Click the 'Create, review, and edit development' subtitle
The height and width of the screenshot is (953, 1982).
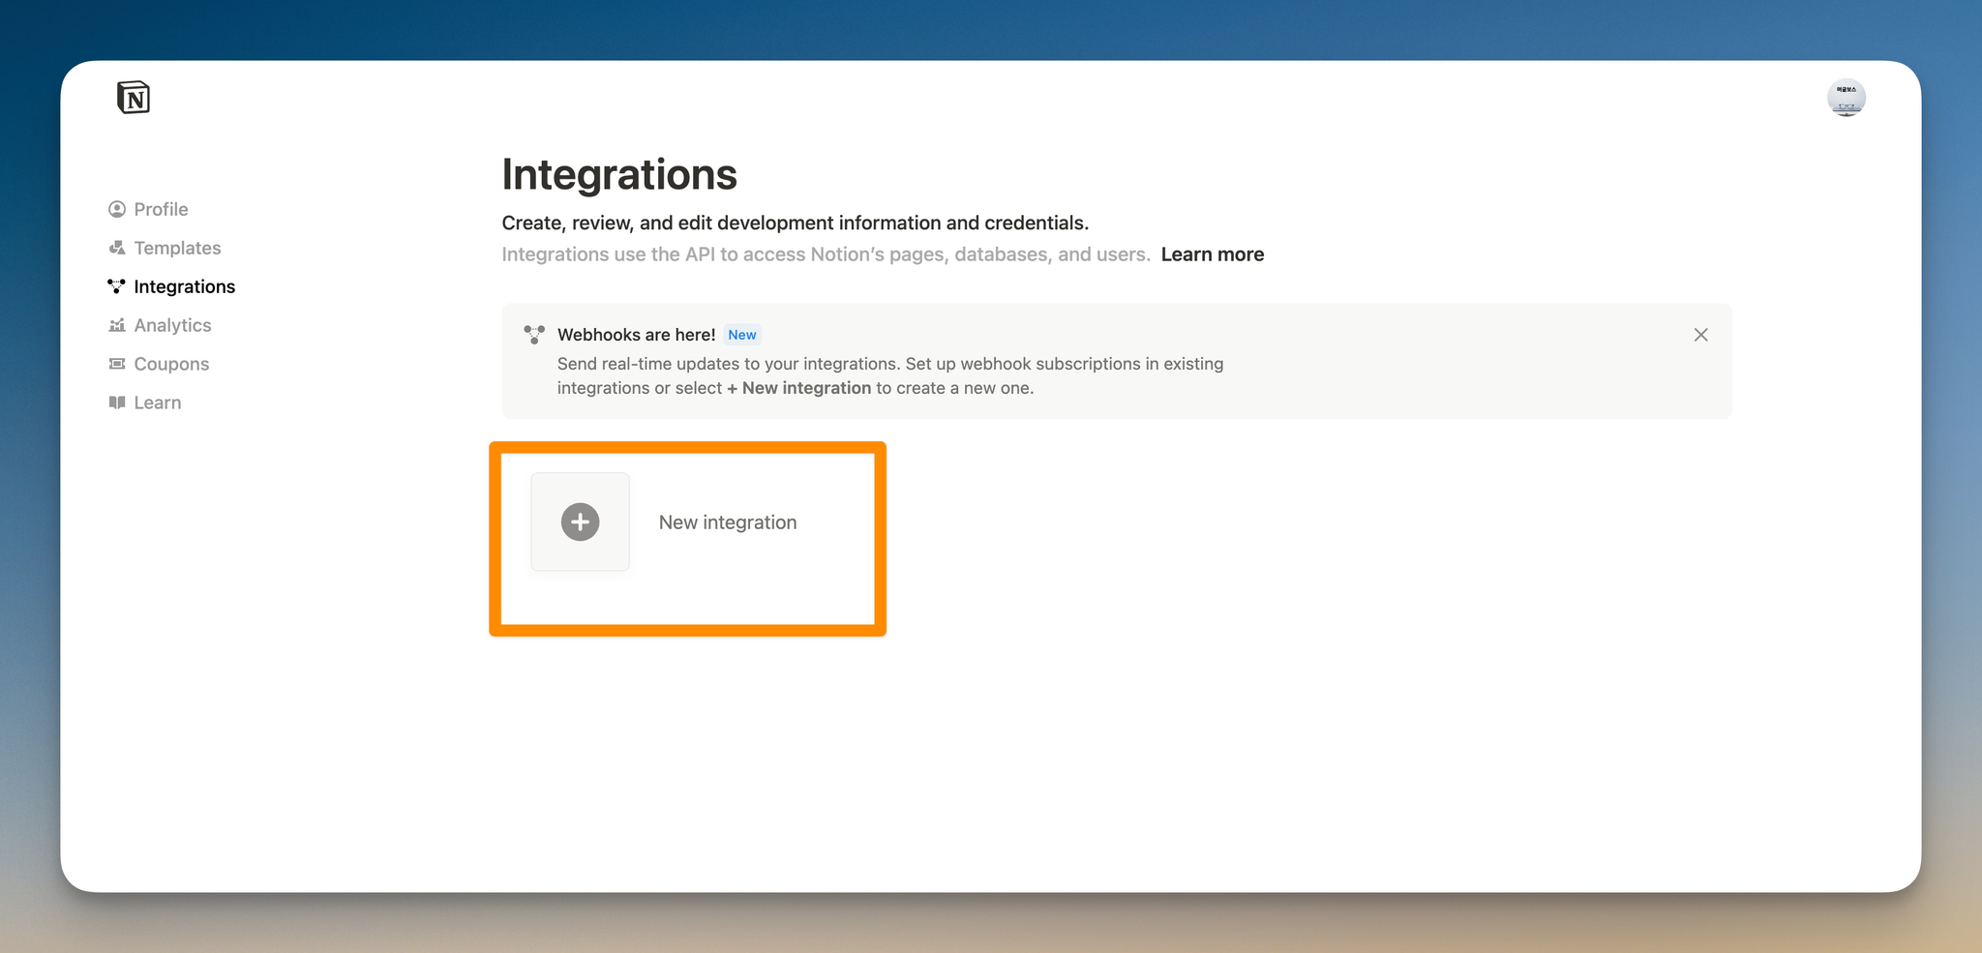(796, 223)
